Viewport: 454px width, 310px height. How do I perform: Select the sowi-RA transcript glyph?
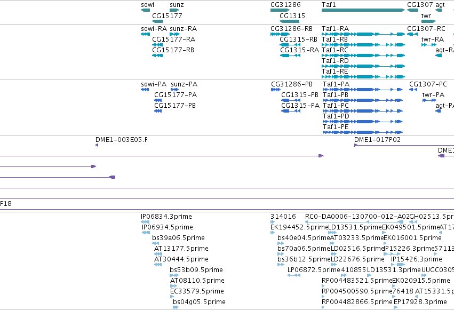click(145, 34)
